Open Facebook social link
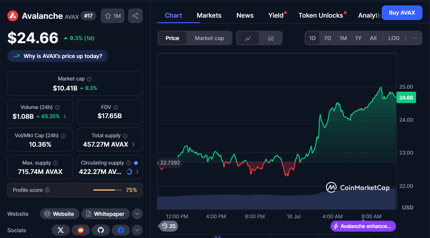The width and height of the screenshot is (430, 238). pyautogui.click(x=121, y=230)
